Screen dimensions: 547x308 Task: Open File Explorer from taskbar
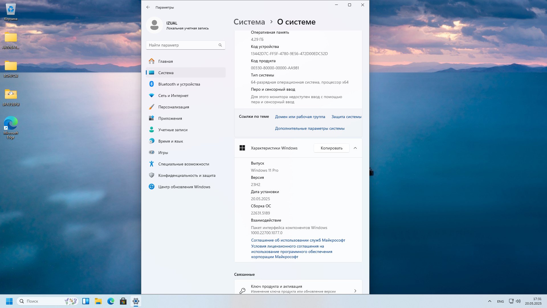tap(98, 301)
